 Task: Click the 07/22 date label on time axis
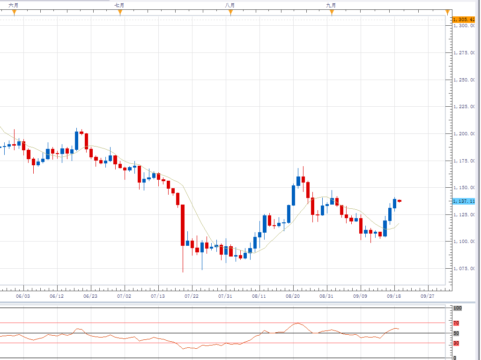(192, 296)
